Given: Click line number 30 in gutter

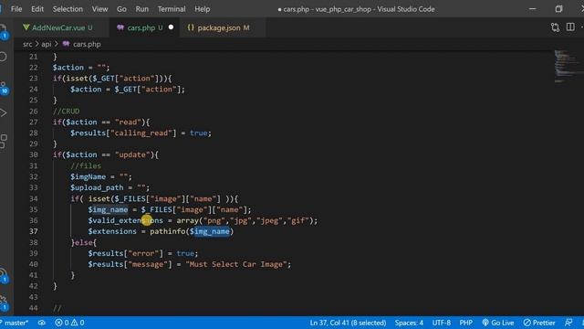Looking at the screenshot, I should [x=33, y=154].
